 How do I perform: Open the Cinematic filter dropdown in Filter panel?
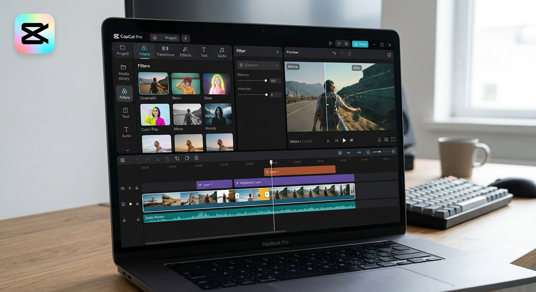[x=258, y=65]
